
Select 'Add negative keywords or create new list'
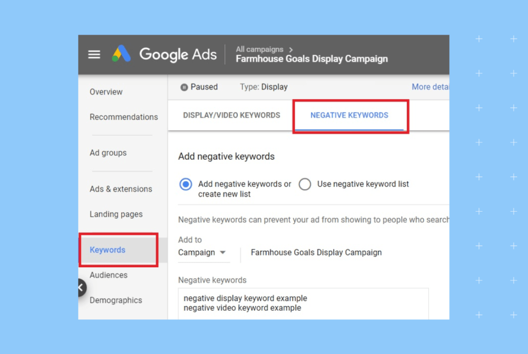click(x=185, y=184)
